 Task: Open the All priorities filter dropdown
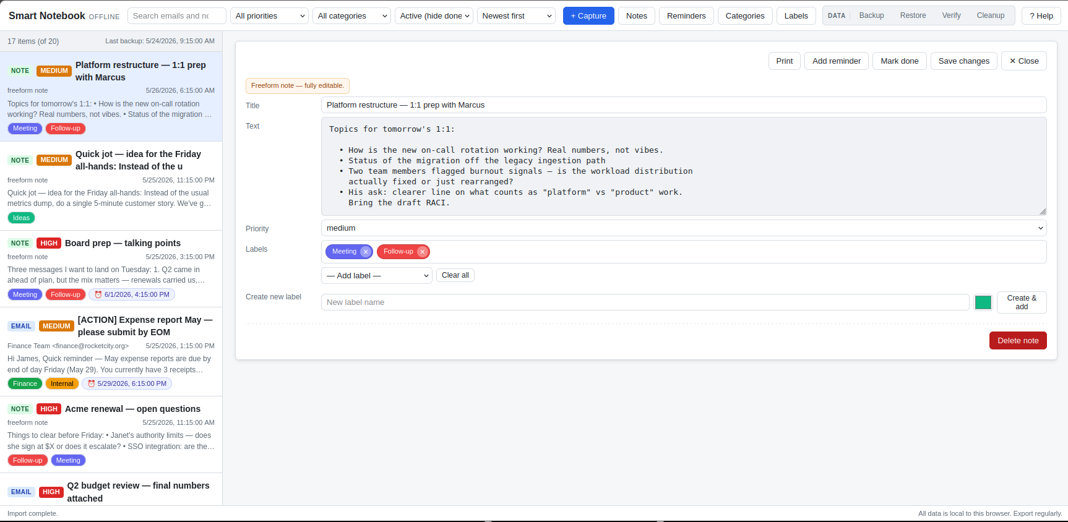pos(270,16)
